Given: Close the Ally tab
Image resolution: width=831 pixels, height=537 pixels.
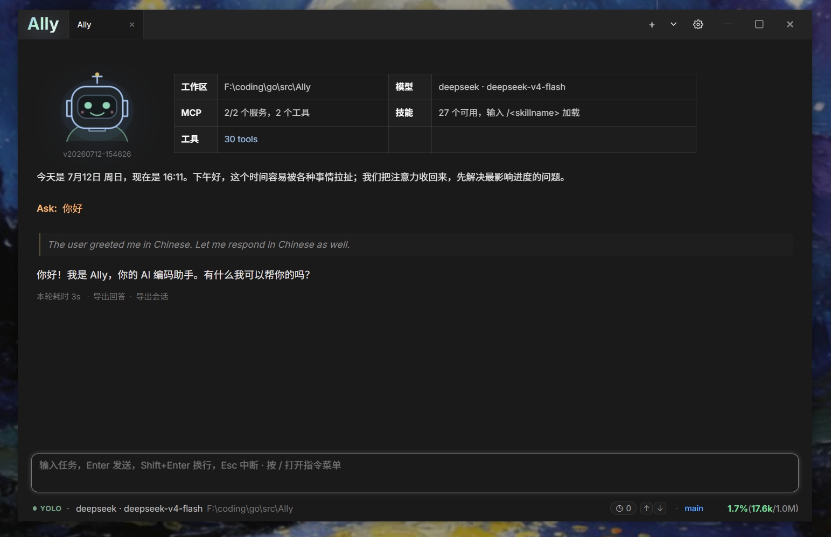Looking at the screenshot, I should point(132,25).
